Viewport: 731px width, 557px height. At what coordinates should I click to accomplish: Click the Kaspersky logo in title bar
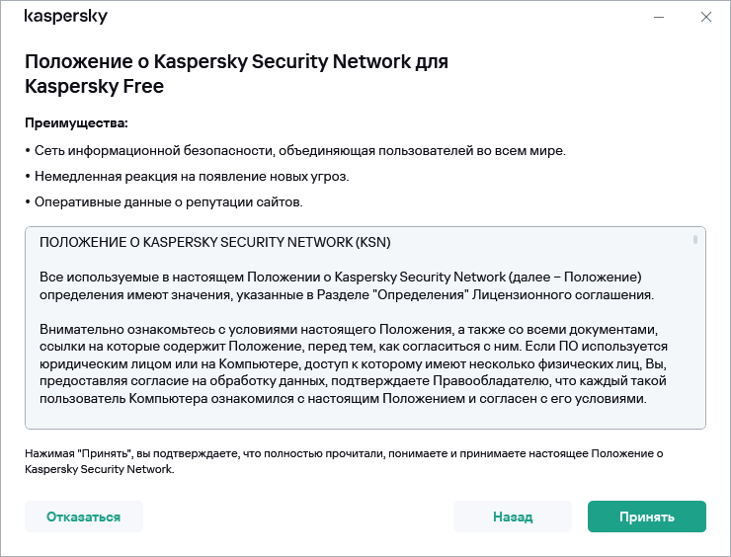pyautogui.click(x=65, y=17)
